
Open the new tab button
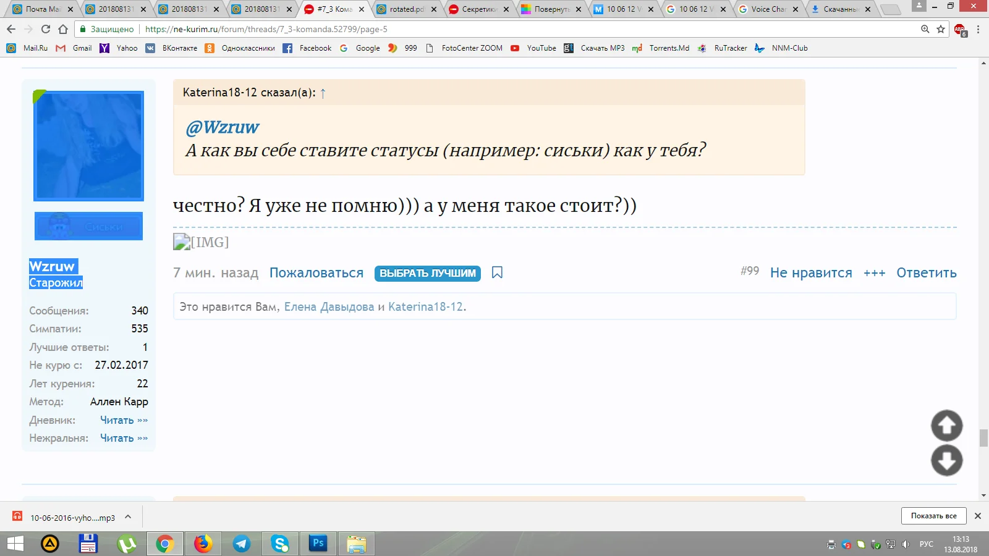click(890, 9)
